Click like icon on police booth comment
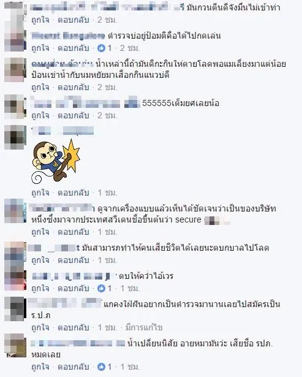 pyautogui.click(x=102, y=48)
